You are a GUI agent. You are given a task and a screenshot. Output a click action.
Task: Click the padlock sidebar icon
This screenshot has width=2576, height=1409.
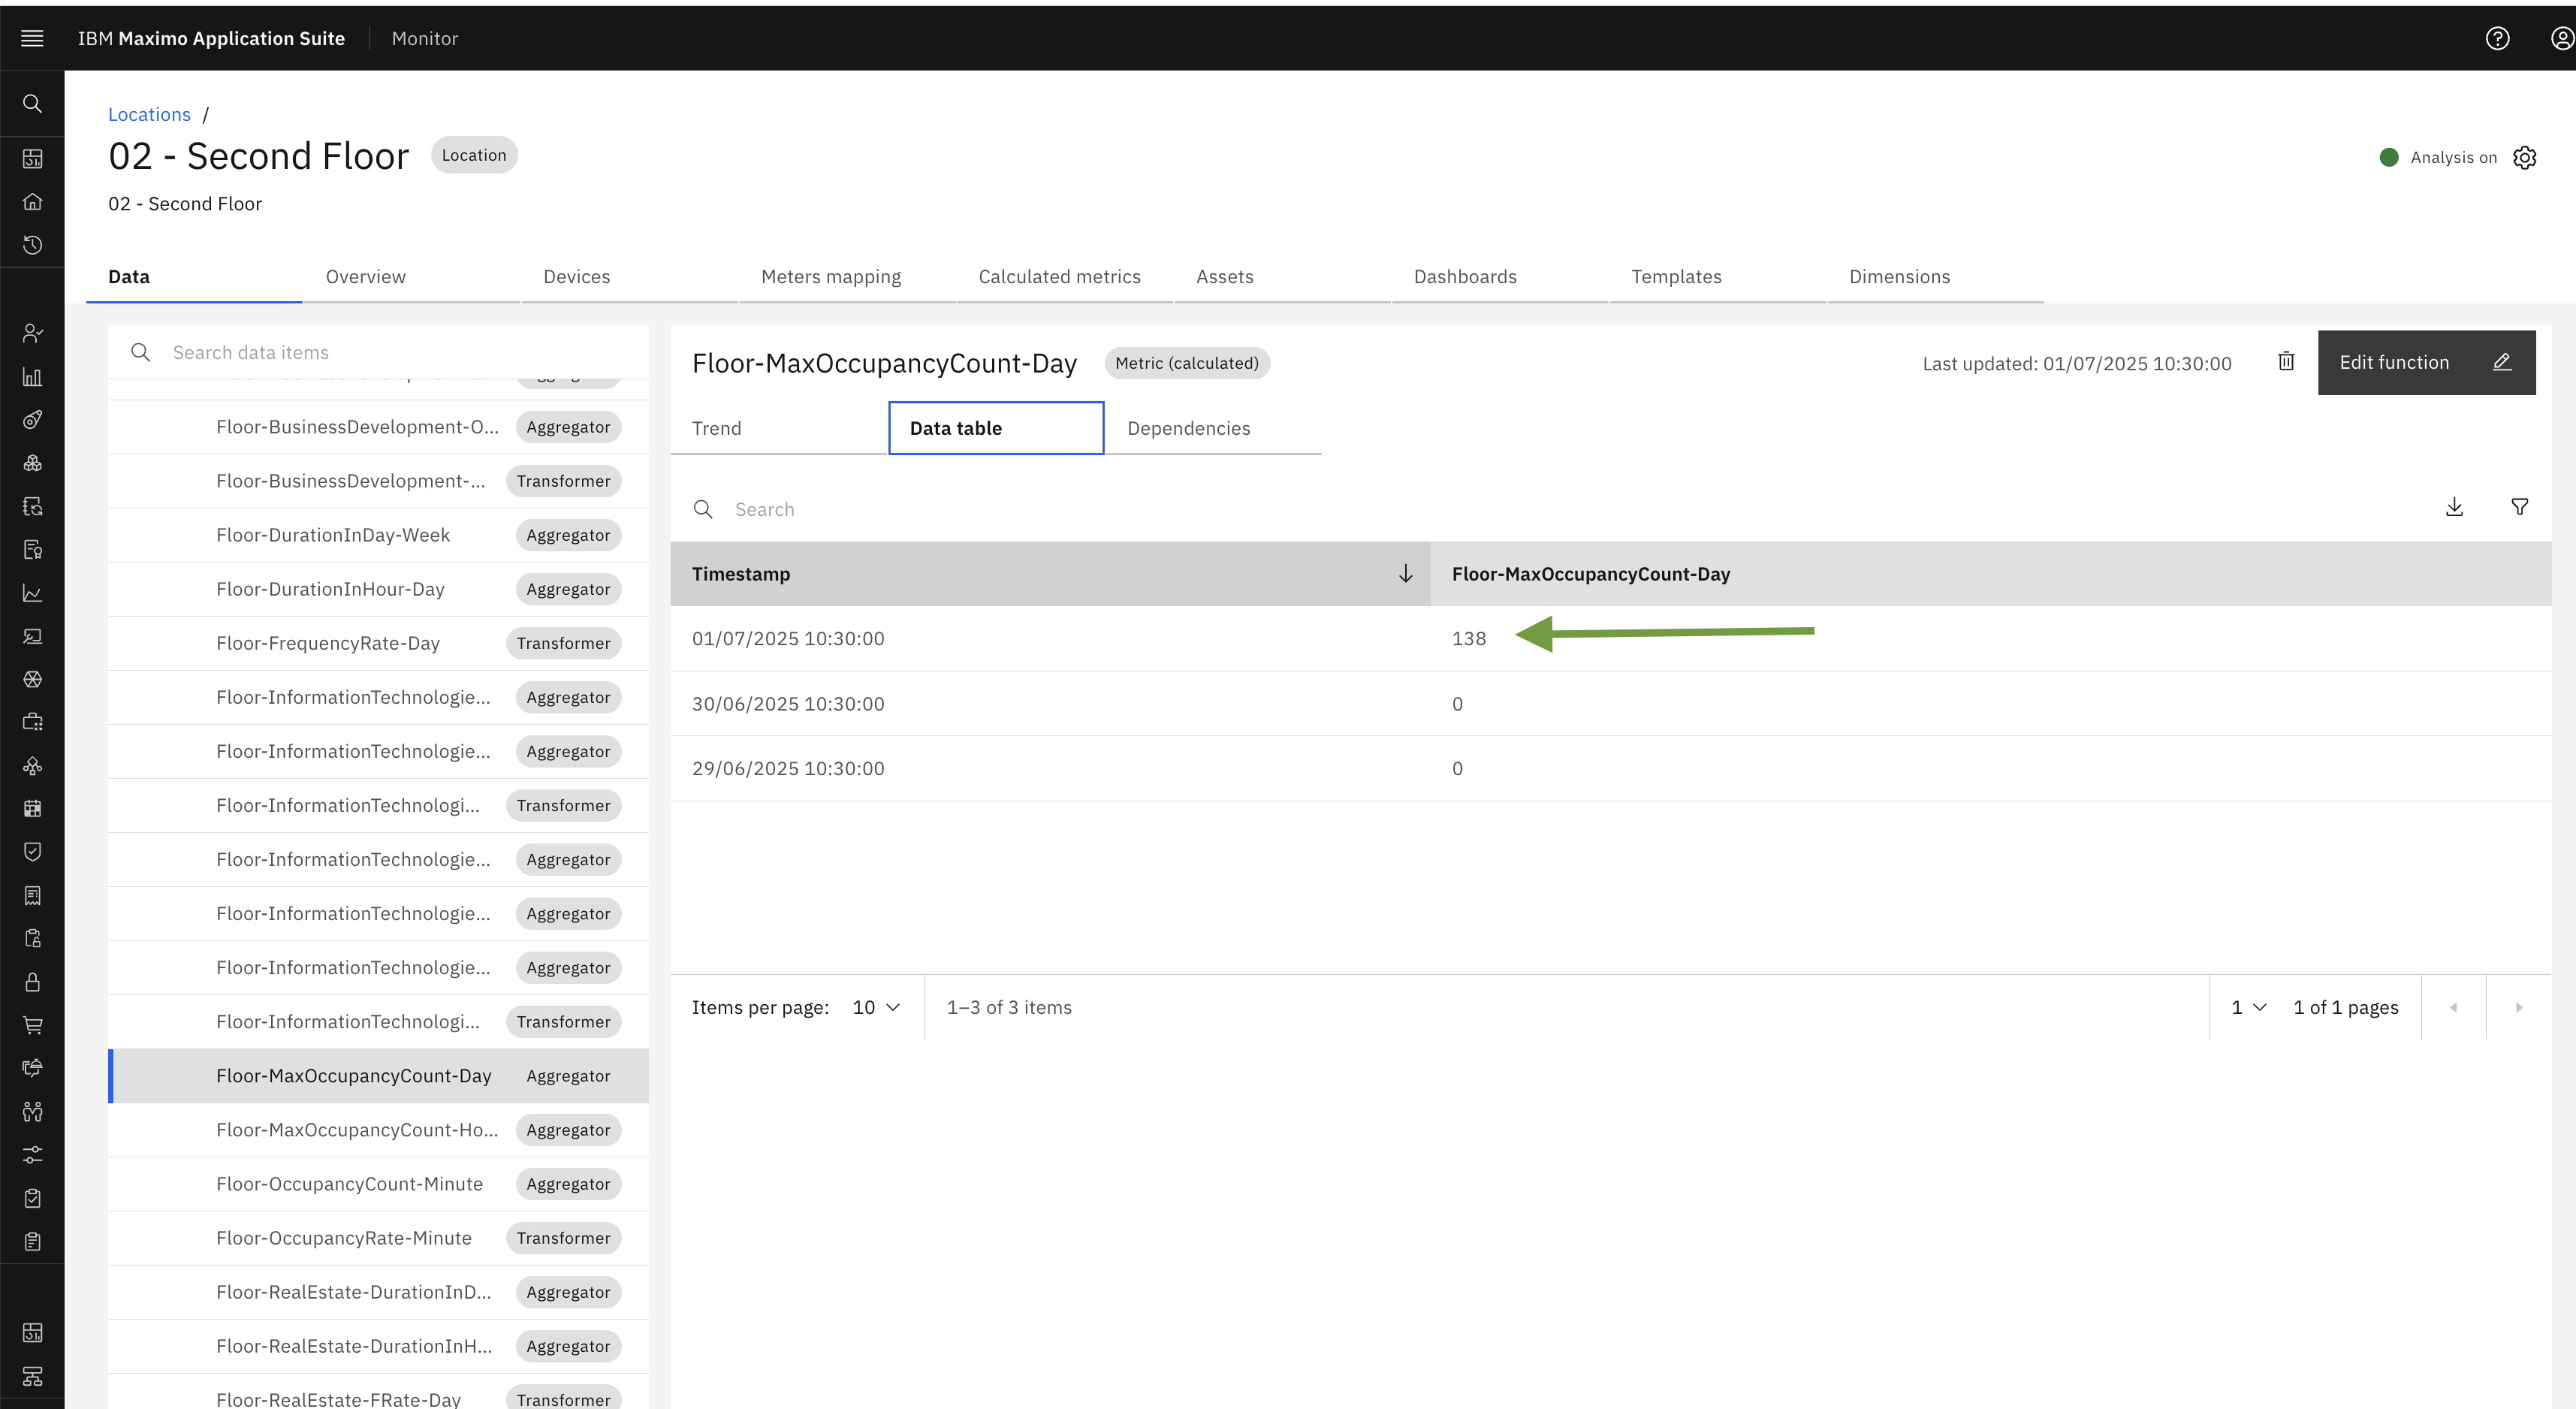(x=32, y=982)
